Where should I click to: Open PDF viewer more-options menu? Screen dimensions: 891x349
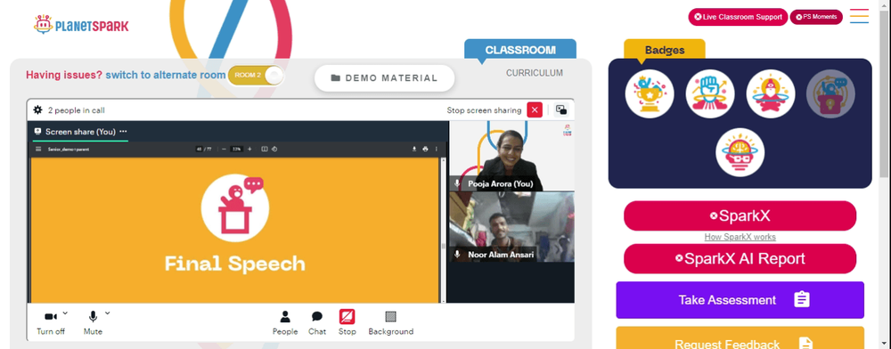[437, 150]
